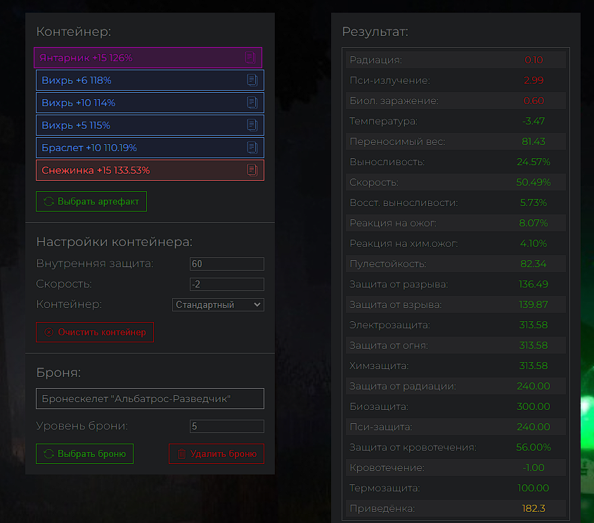Click trash icon in Удалить броню button
Screen dimensions: 594x523
click(182, 453)
